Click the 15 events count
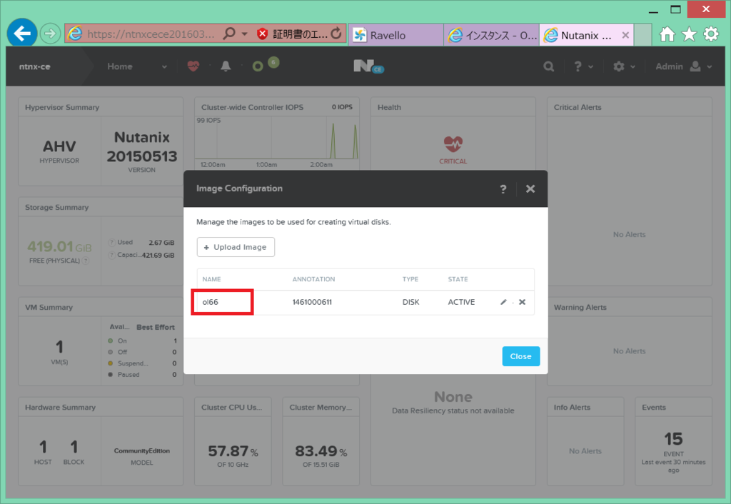This screenshot has height=504, width=731. (673, 439)
